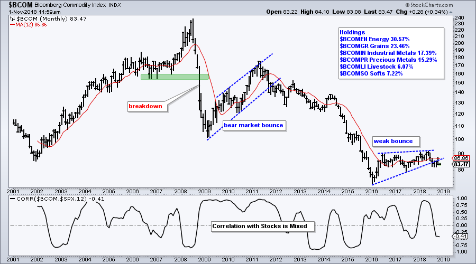This screenshot has width=476, height=264.
Task: Click the red 86.86 moving average price tag
Action: [461, 158]
